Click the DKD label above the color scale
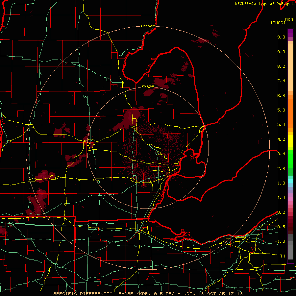 point(289,20)
